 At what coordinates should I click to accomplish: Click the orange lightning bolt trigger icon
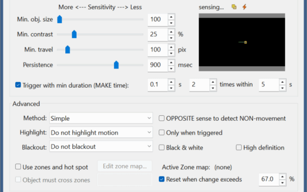click(x=244, y=7)
